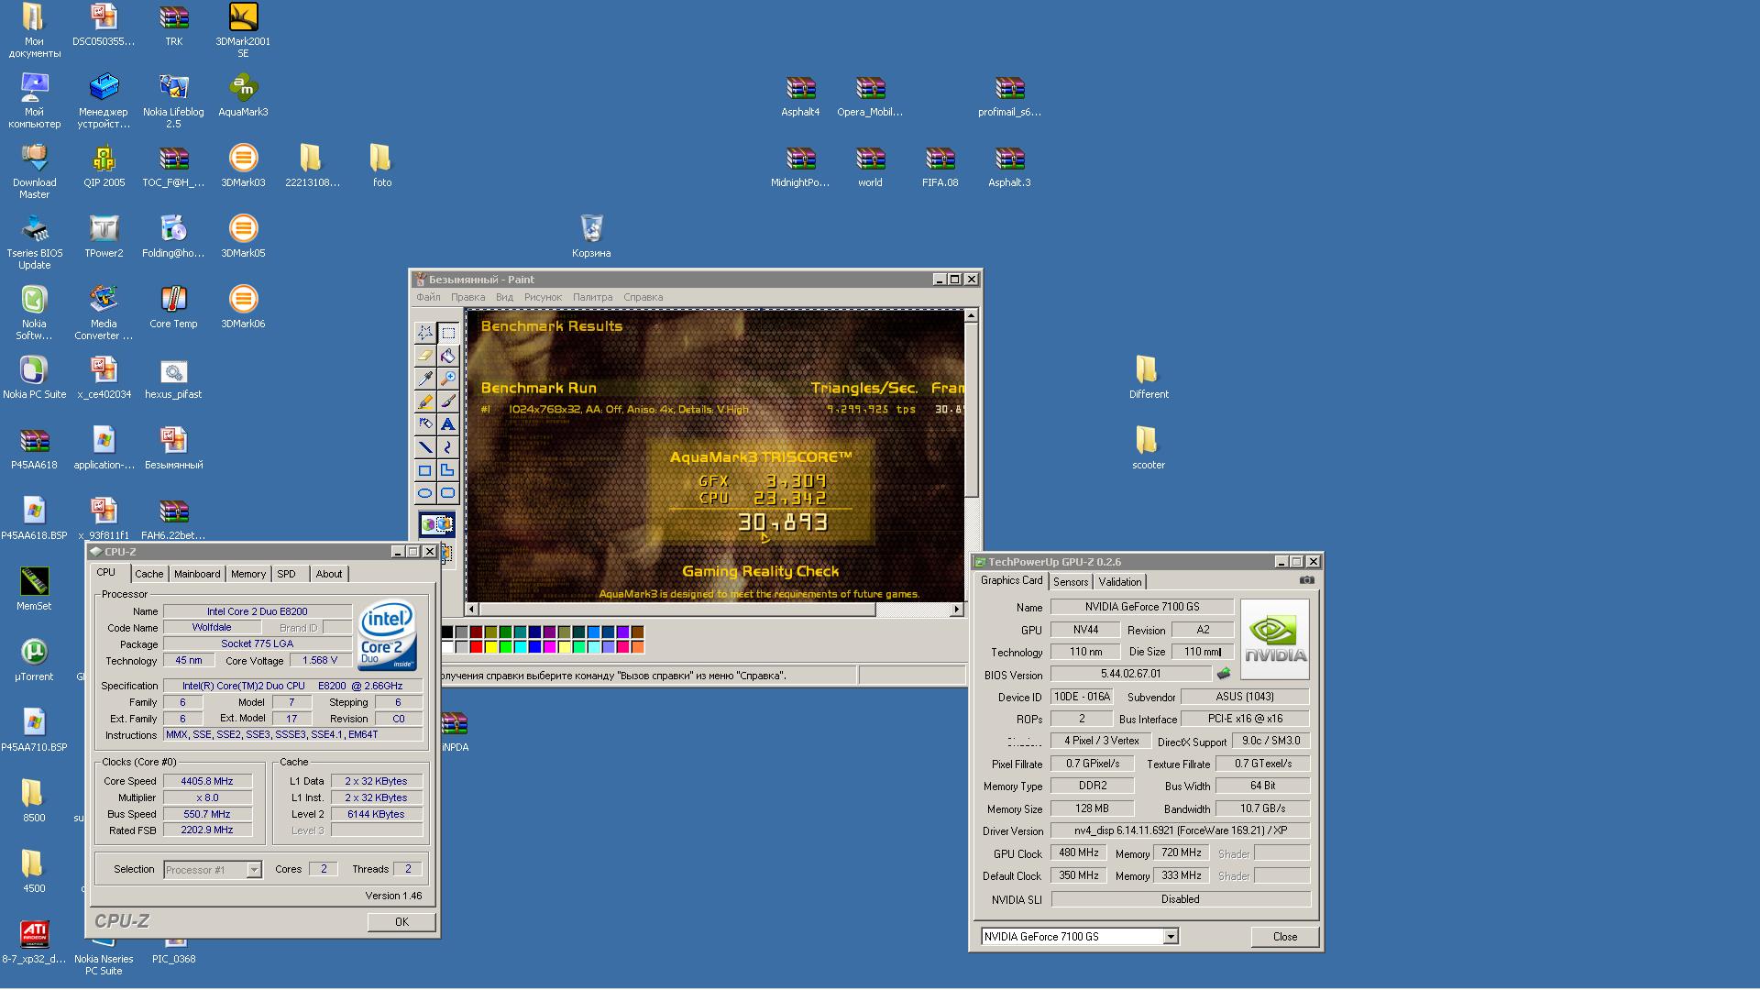The height and width of the screenshot is (990, 1760).
Task: Activate the Magnifier tool in Paint
Action: (448, 378)
